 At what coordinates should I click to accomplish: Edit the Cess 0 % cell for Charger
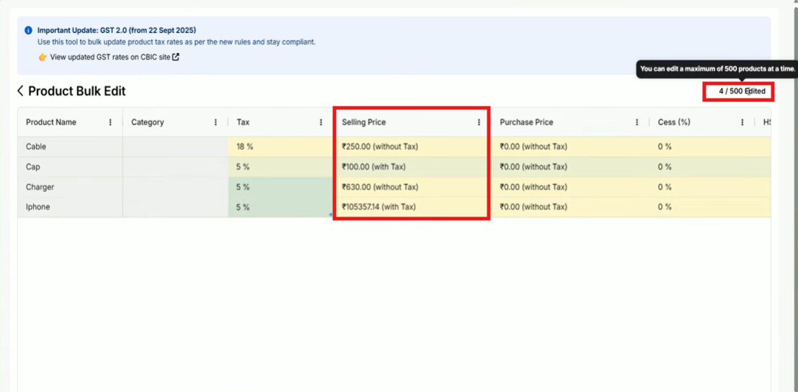pos(702,187)
